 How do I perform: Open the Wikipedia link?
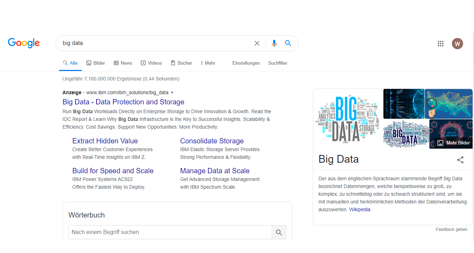point(360,209)
